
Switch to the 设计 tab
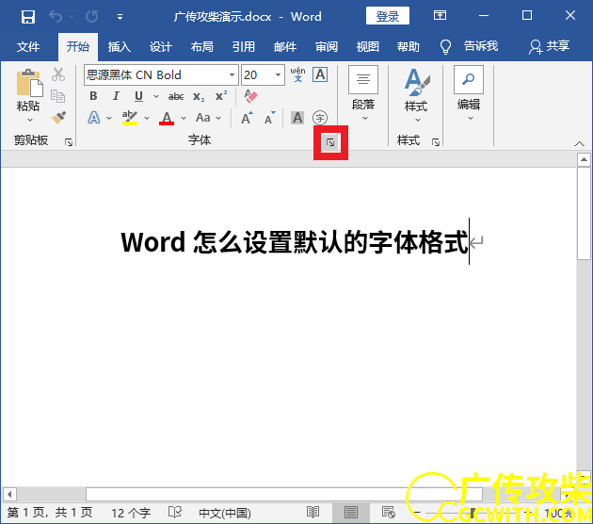(x=161, y=46)
